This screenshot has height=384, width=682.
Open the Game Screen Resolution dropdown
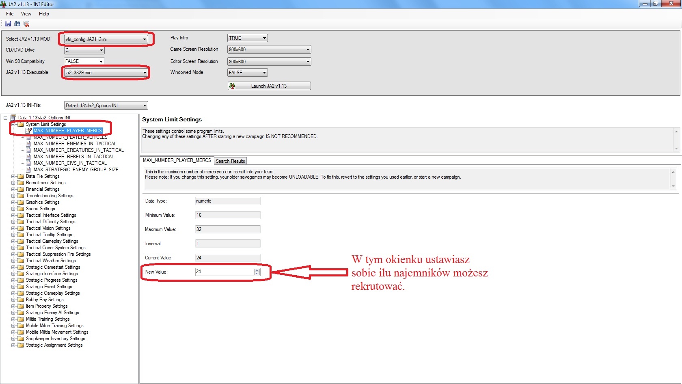(308, 50)
